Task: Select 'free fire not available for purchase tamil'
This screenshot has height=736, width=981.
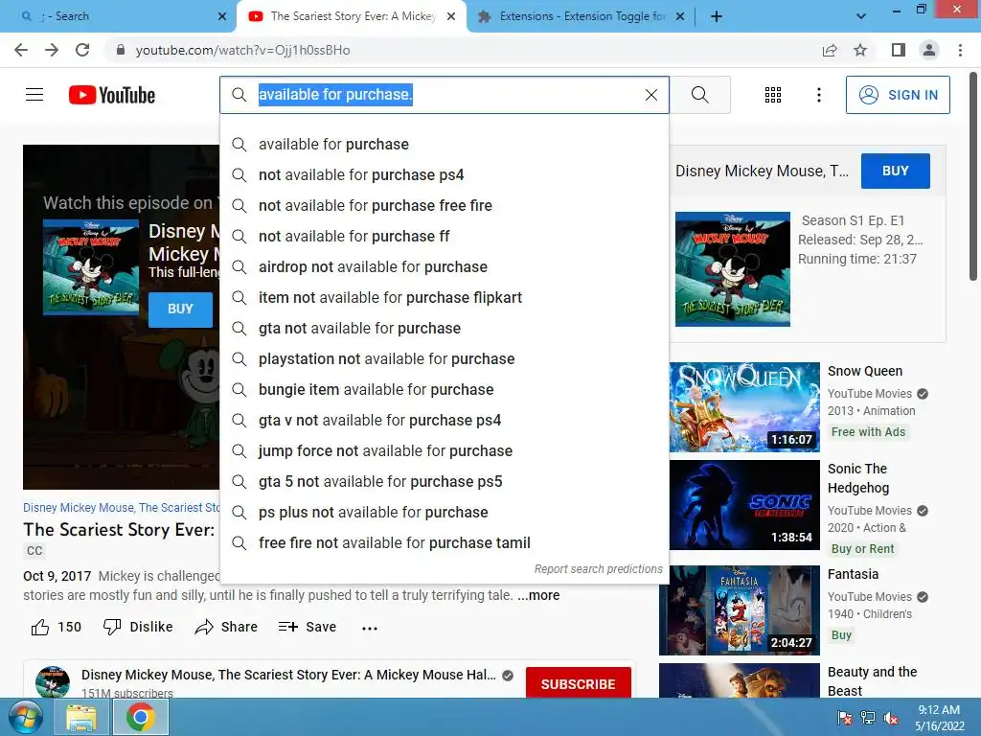Action: (x=445, y=542)
